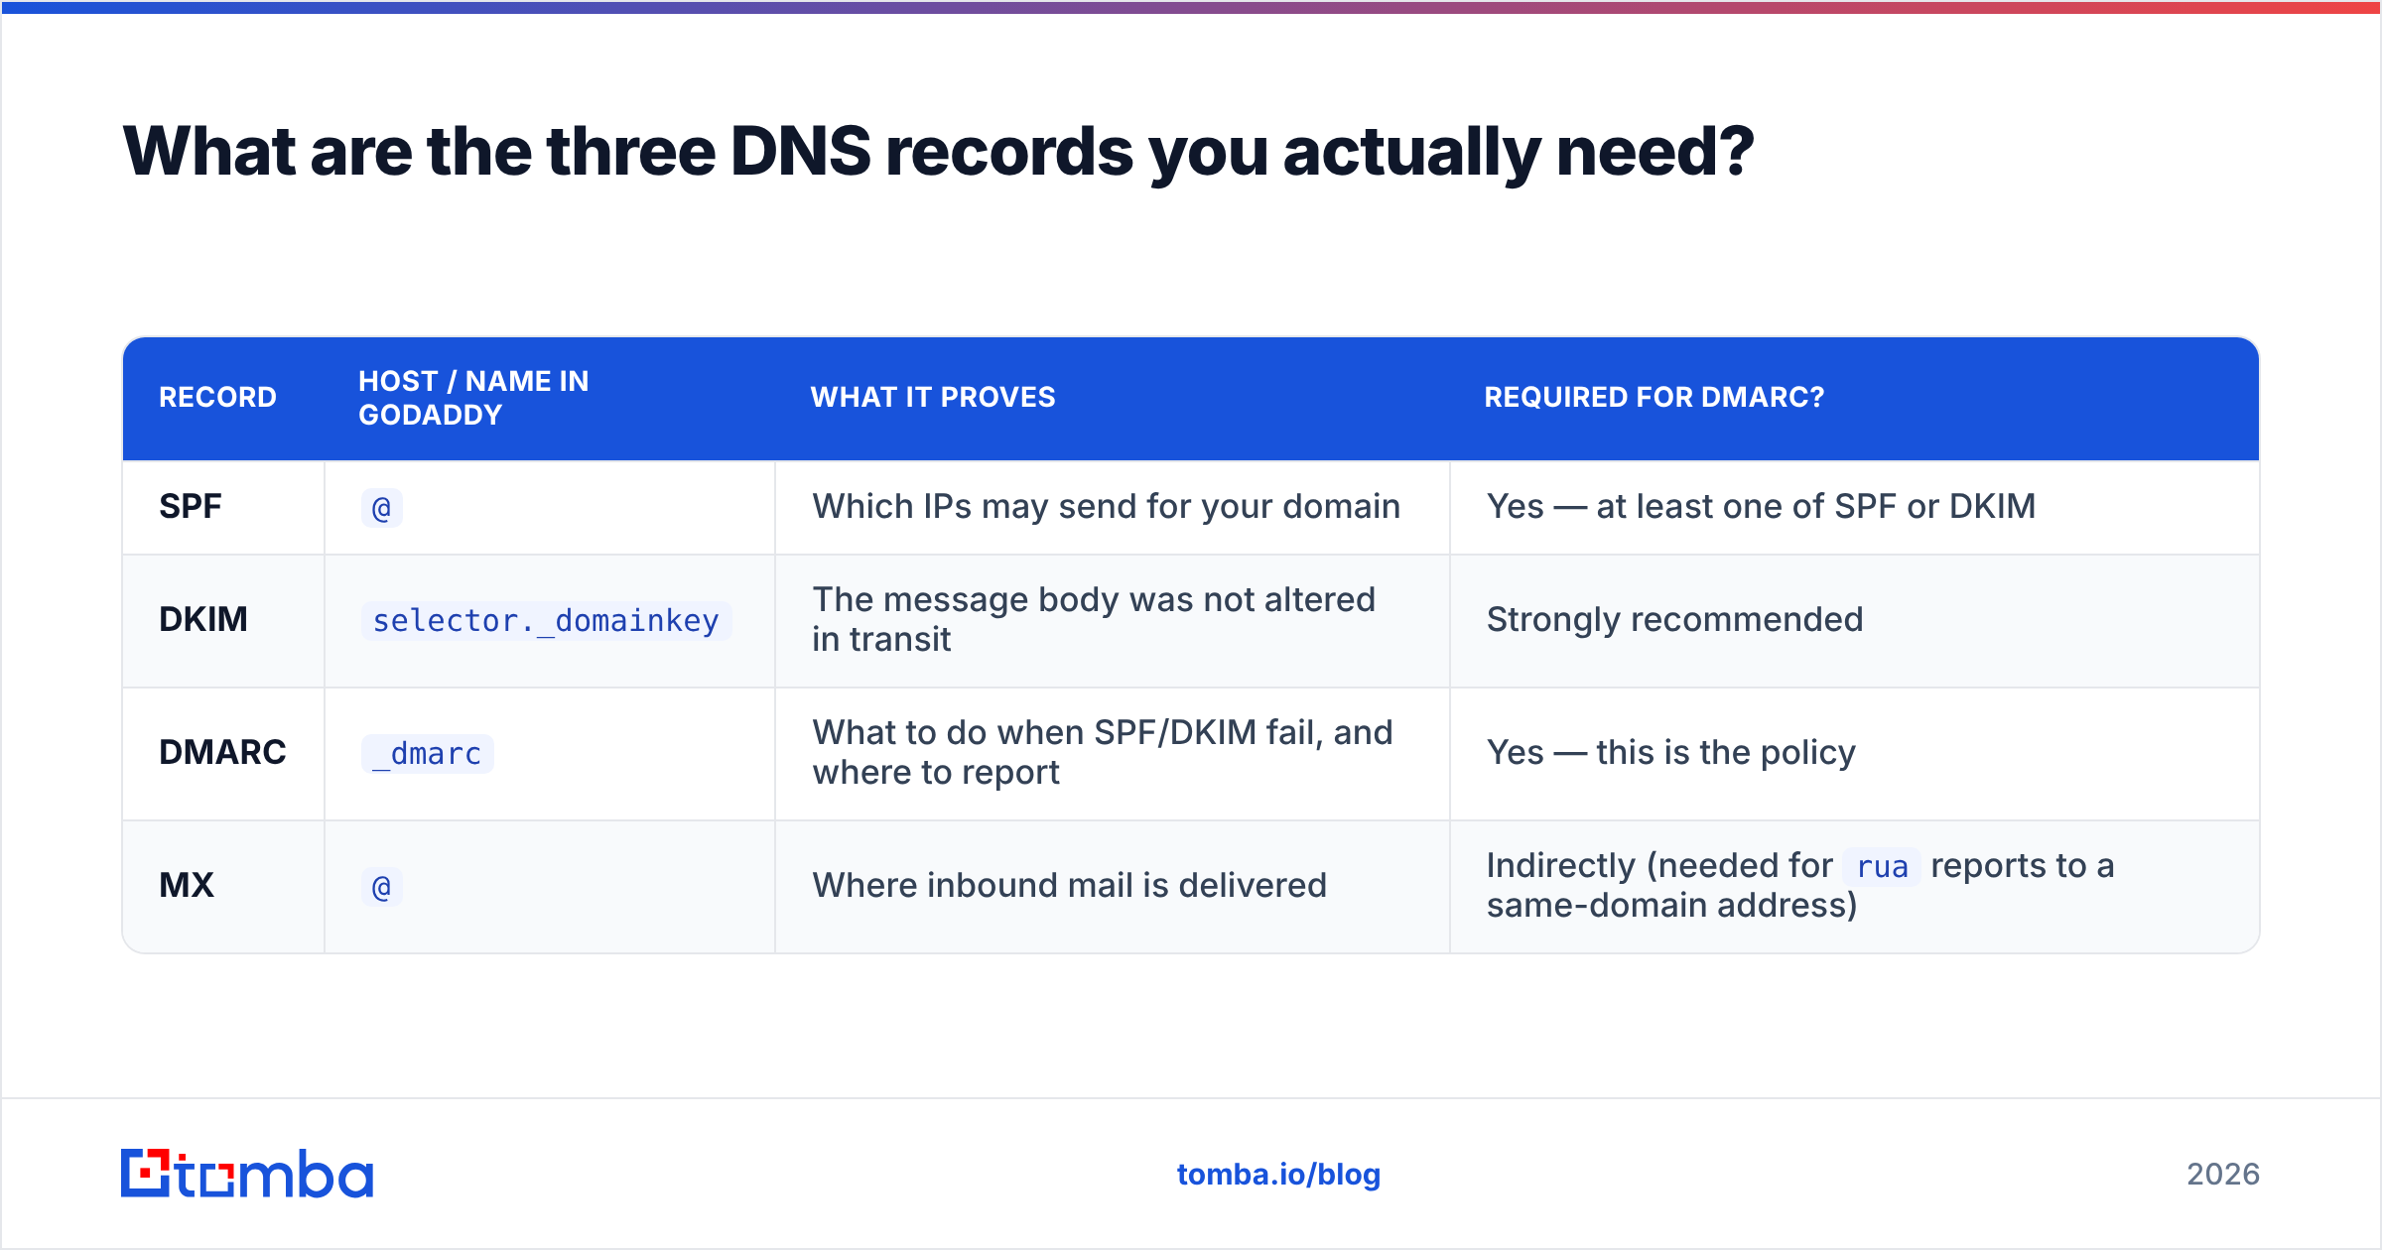Screen dimensions: 2382x1250
Task: Click the WHAT IT PROVES header
Action: click(933, 397)
